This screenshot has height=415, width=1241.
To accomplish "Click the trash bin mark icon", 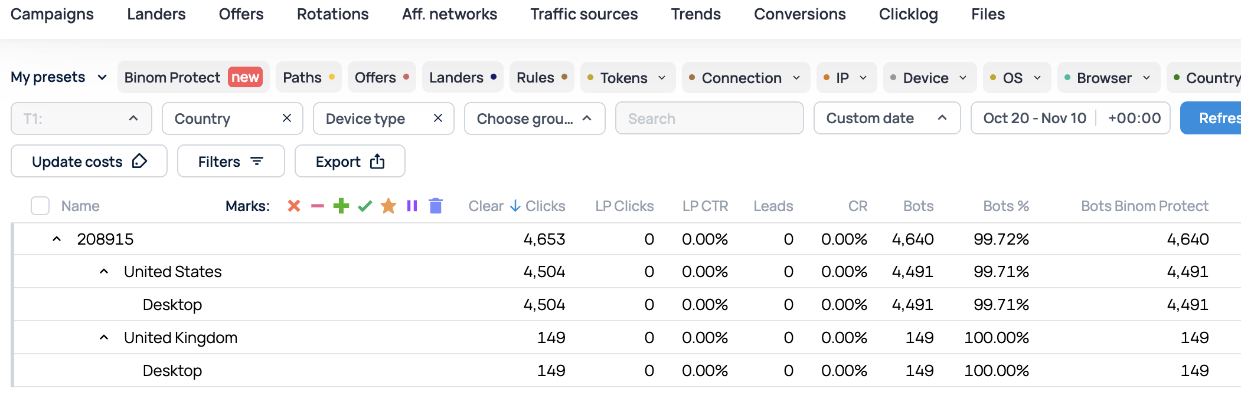I will (x=436, y=206).
